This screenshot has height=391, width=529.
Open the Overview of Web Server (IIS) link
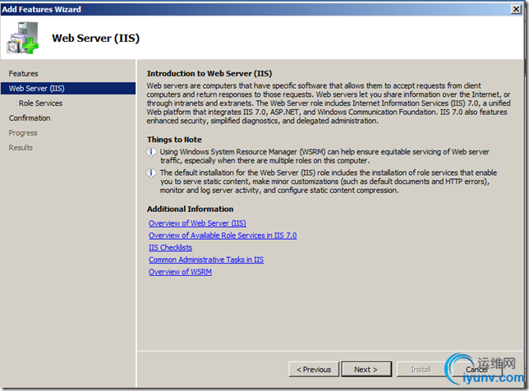click(197, 223)
